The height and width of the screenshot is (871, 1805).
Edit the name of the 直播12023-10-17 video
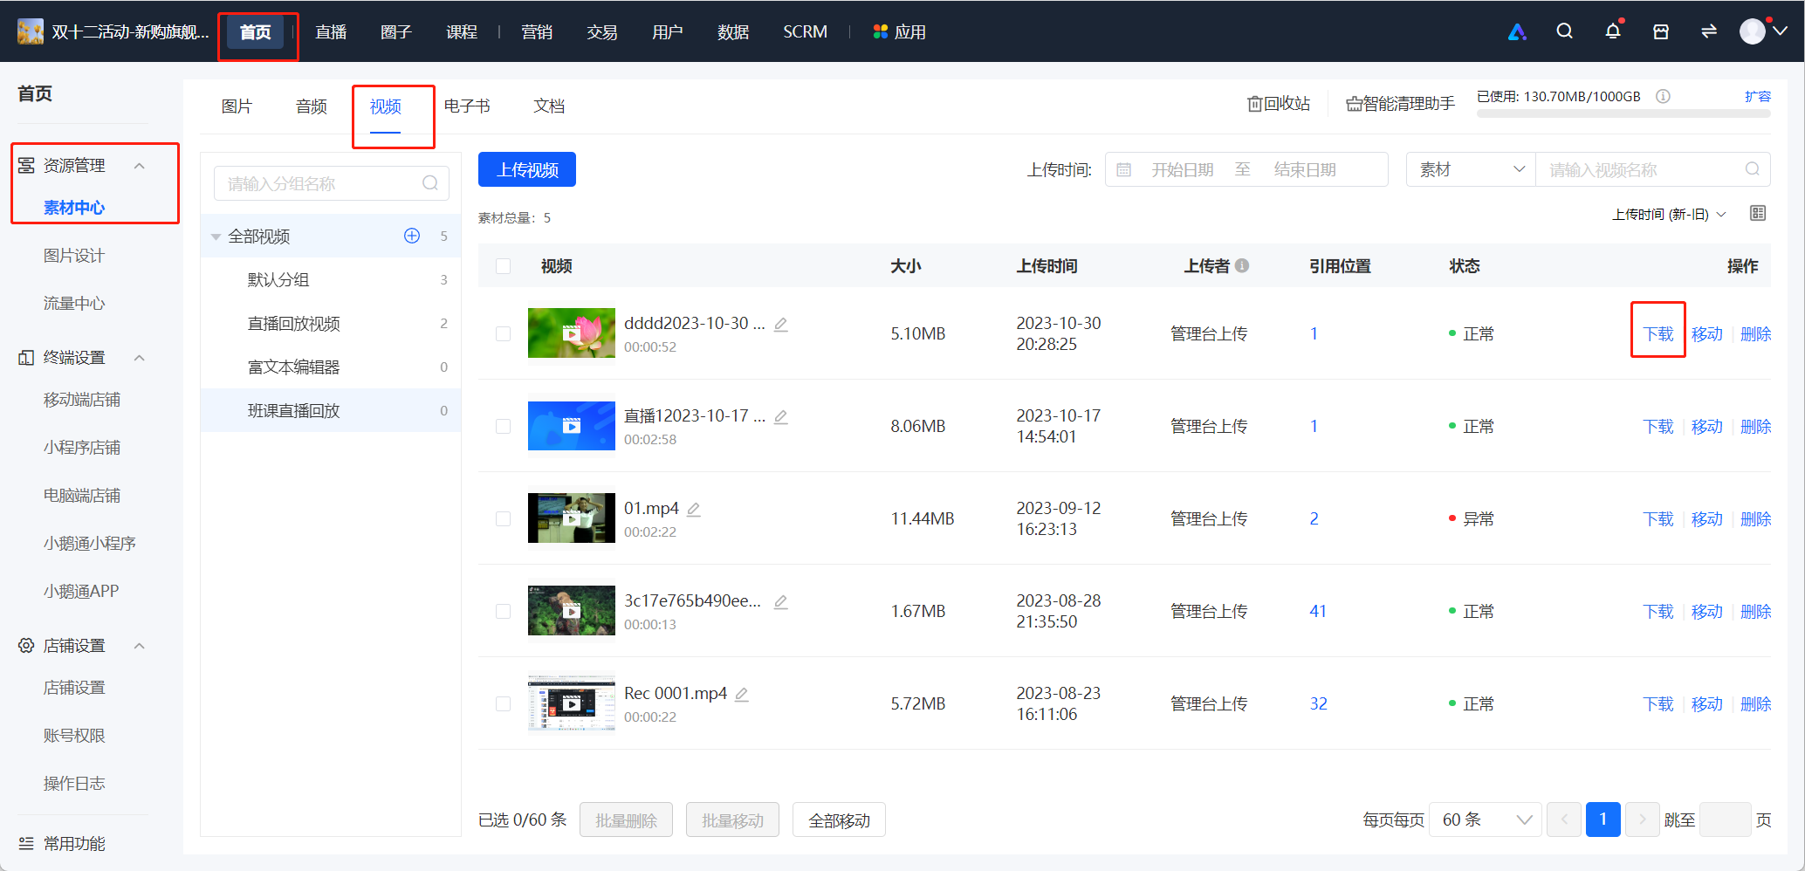point(781,416)
